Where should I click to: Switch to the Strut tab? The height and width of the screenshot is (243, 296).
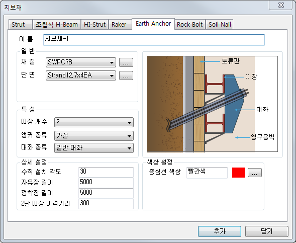(20, 24)
